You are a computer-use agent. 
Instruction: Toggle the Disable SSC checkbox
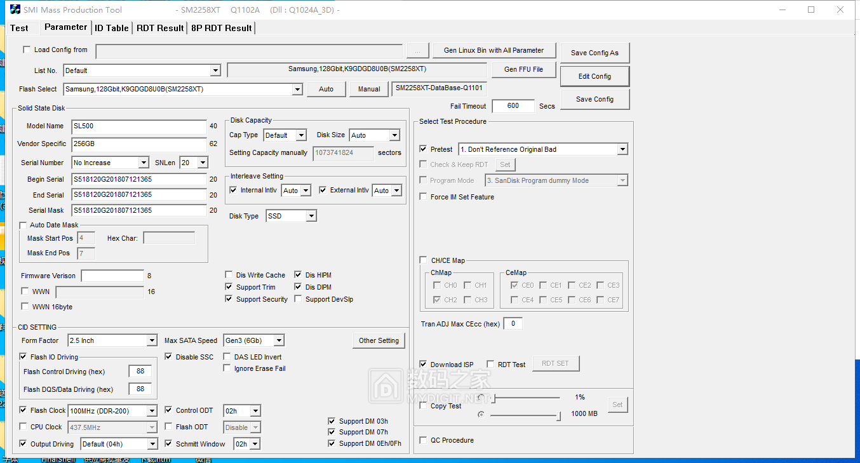click(x=169, y=357)
